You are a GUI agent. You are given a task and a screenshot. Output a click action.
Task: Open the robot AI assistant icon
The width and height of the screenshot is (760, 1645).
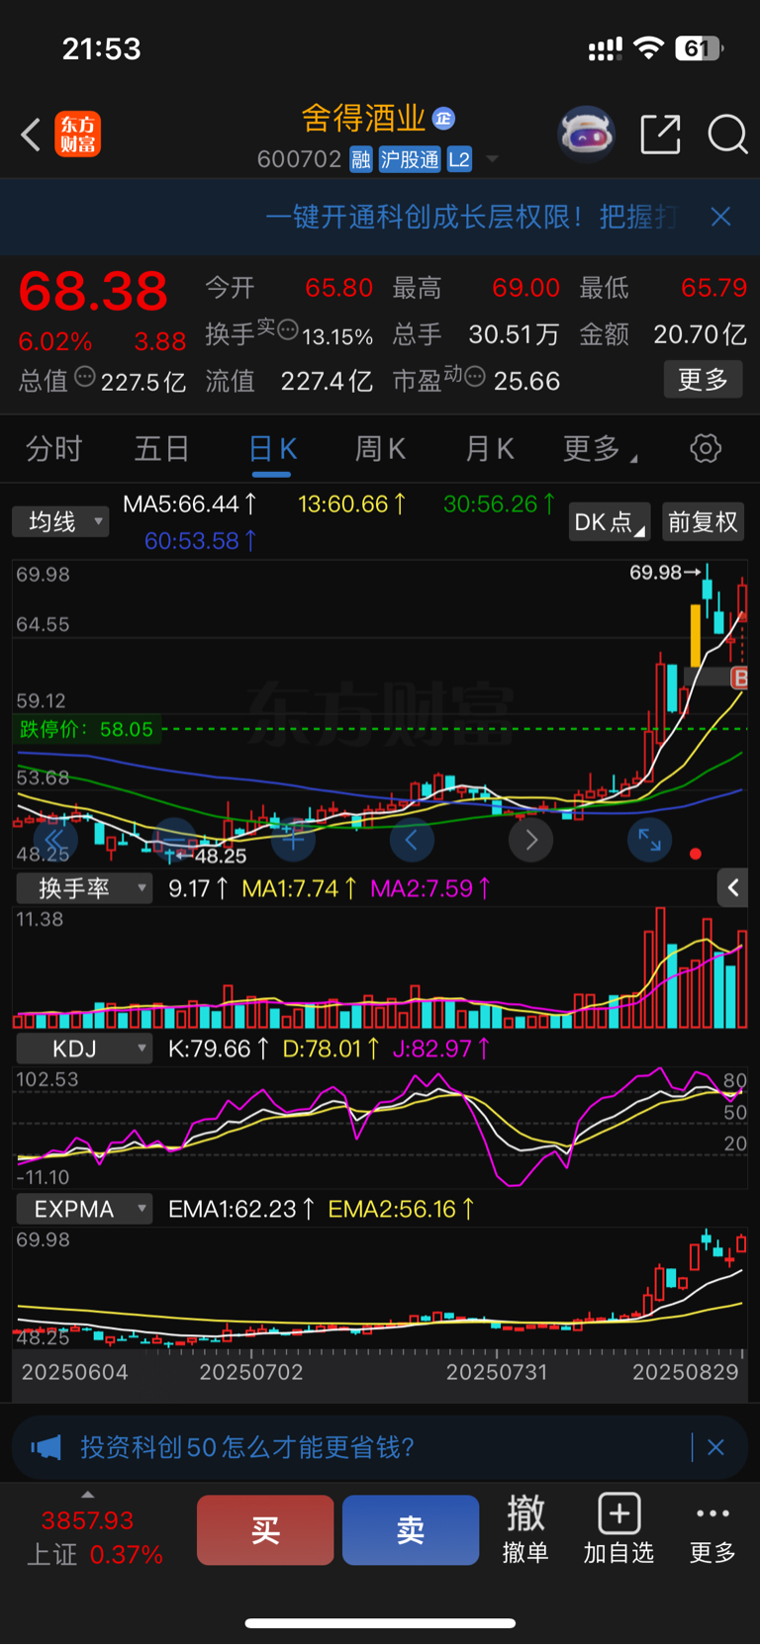click(x=586, y=134)
